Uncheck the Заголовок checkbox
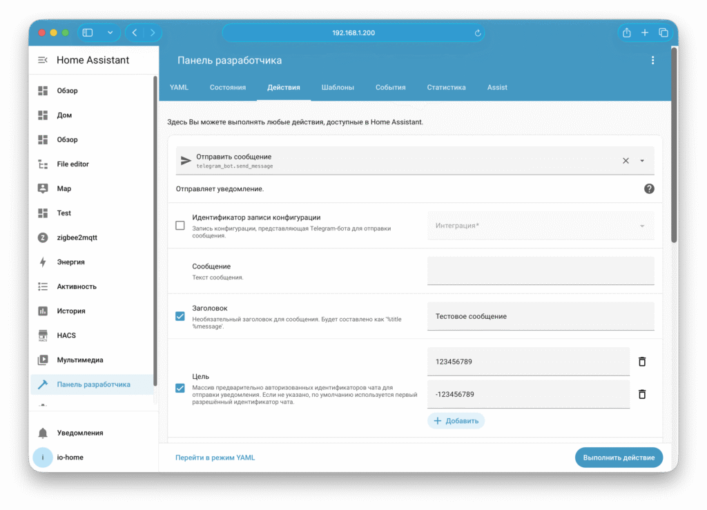This screenshot has width=707, height=510. [x=180, y=316]
